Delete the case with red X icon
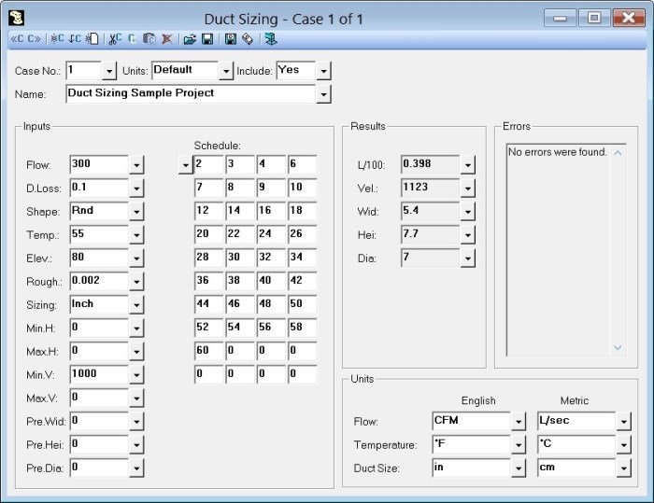Screen dimensions: 654x503 167,39
